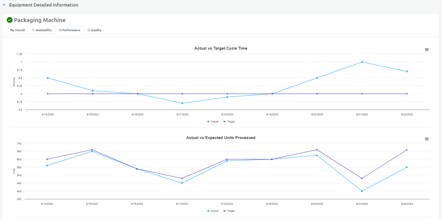Click the 9/14/2023 Actual units point
Viewport: 442px width, 219px height.
click(x=47, y=166)
